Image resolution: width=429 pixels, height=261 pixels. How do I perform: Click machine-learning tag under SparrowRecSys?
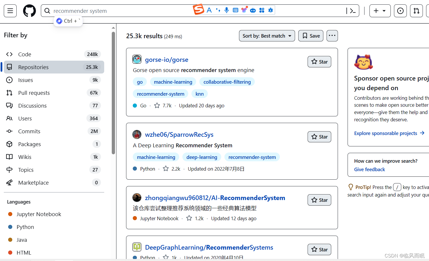click(x=156, y=157)
